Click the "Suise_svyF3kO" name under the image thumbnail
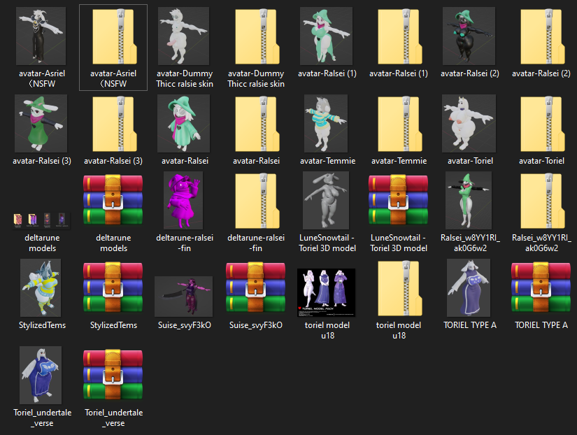The width and height of the screenshot is (577, 435). [x=185, y=325]
